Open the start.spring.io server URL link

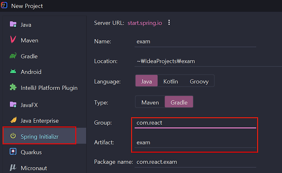point(145,23)
